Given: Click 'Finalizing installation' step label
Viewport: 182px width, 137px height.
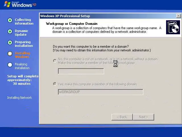Looking at the screenshot, I should click(22, 66).
